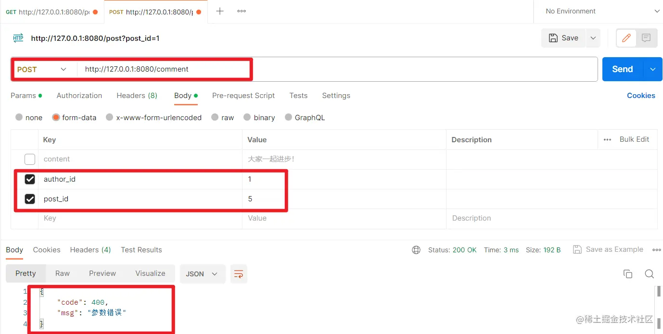Click the floppy disk Save icon
Image resolution: width=663 pixels, height=334 pixels.
pos(553,38)
